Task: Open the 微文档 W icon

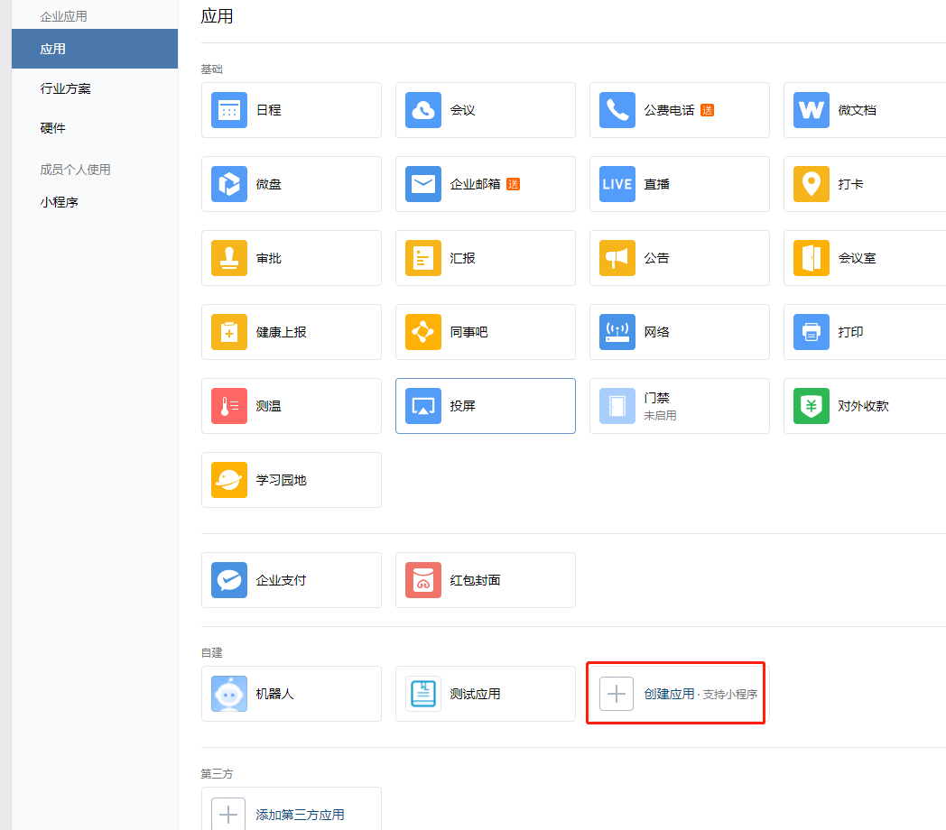Action: pyautogui.click(x=812, y=110)
